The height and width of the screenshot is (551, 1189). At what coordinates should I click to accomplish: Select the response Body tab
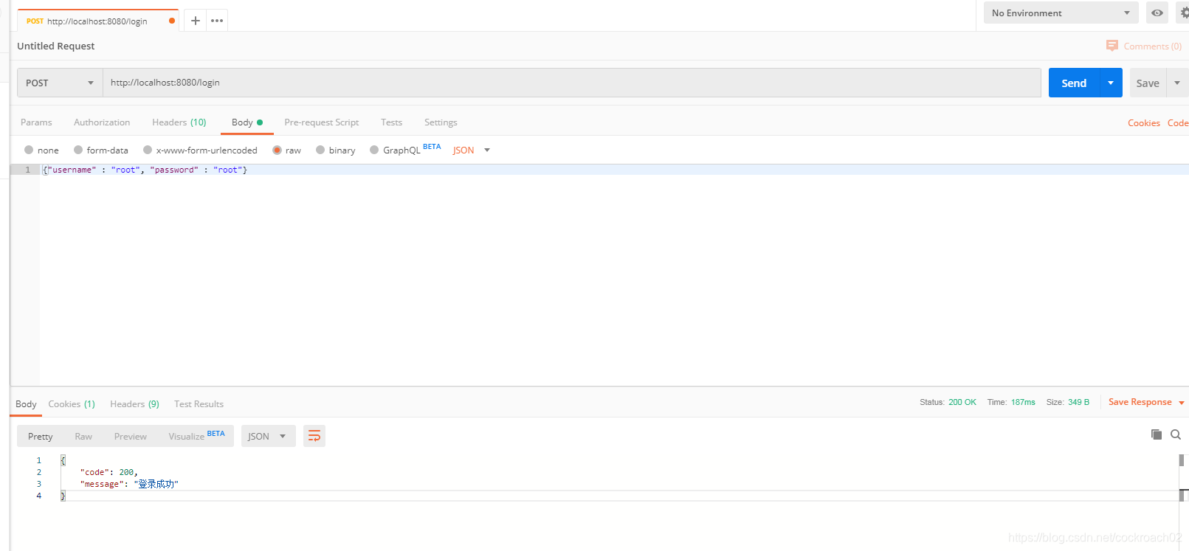pyautogui.click(x=26, y=403)
